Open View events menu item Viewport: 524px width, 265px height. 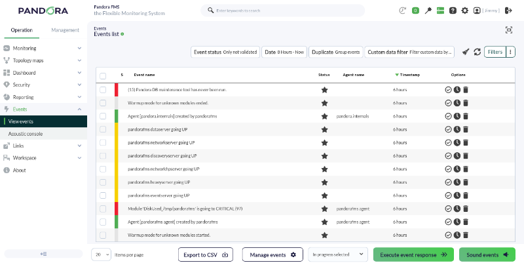(x=43, y=121)
